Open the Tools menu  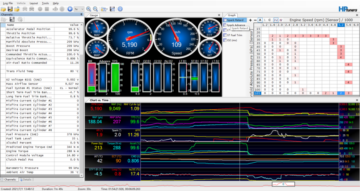click(45, 3)
